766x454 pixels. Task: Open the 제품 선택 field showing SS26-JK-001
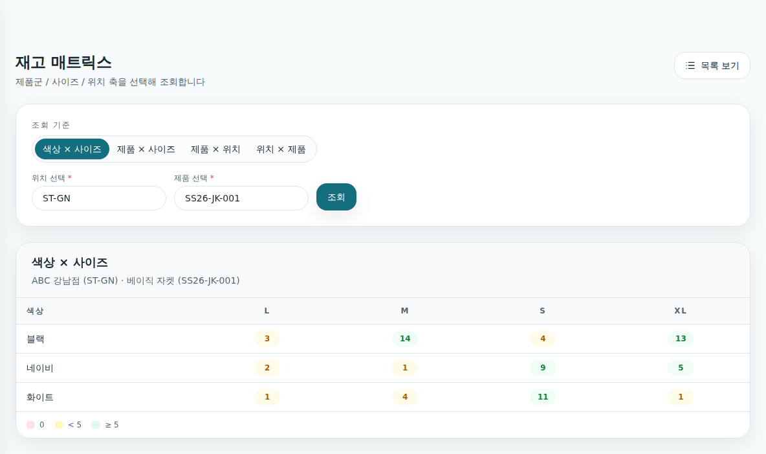tap(241, 198)
